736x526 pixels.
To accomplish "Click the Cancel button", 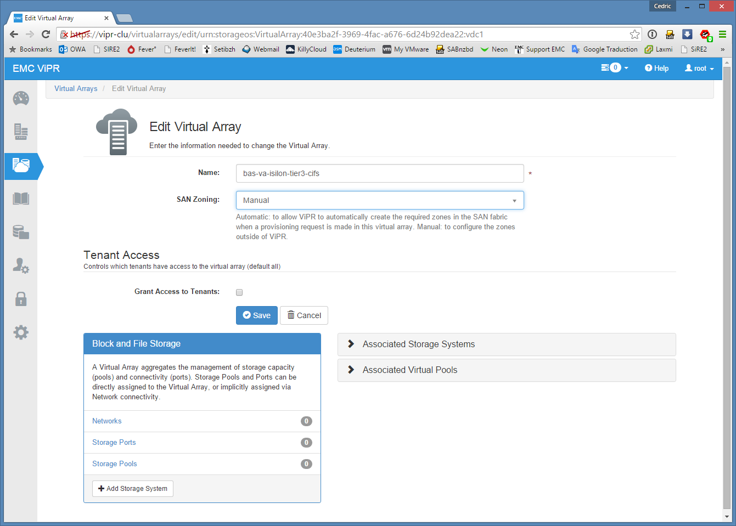I will [x=304, y=315].
